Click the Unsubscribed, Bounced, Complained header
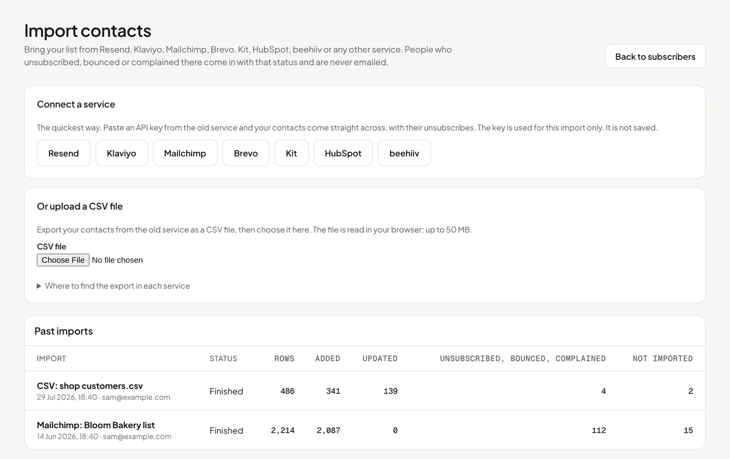The width and height of the screenshot is (730, 459). pyautogui.click(x=523, y=358)
